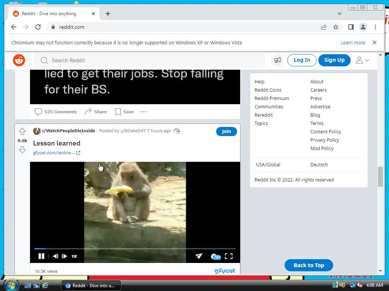Open Communities link in sidebar
389x291 pixels.
click(x=269, y=106)
